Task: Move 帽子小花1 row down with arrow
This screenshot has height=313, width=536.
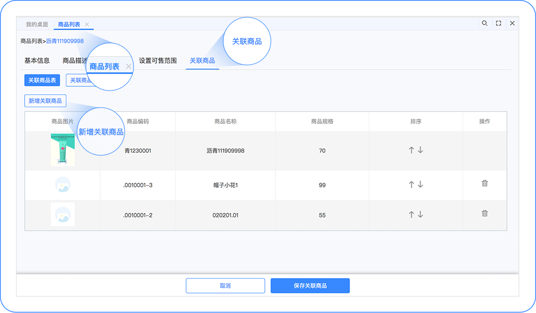Action: click(421, 184)
